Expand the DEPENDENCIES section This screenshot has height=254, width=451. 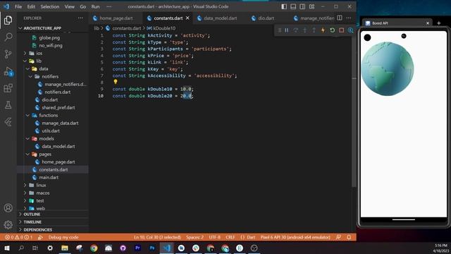point(37,230)
